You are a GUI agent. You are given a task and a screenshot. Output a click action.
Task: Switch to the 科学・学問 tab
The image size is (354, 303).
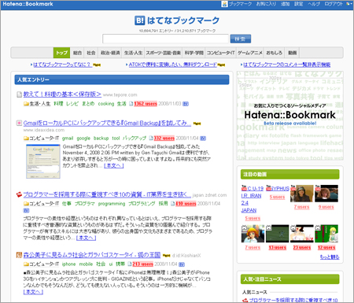point(194,53)
